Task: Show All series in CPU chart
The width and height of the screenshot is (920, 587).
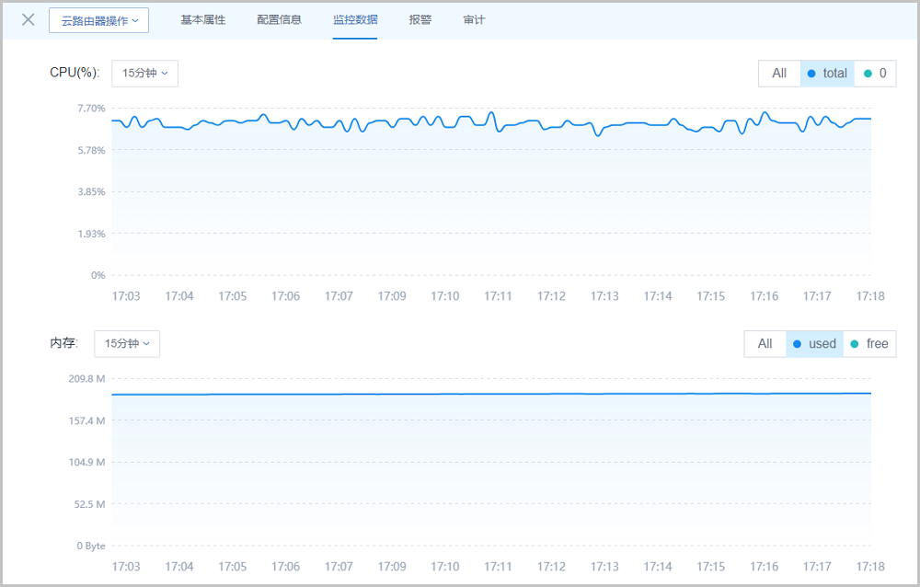Action: pos(779,74)
